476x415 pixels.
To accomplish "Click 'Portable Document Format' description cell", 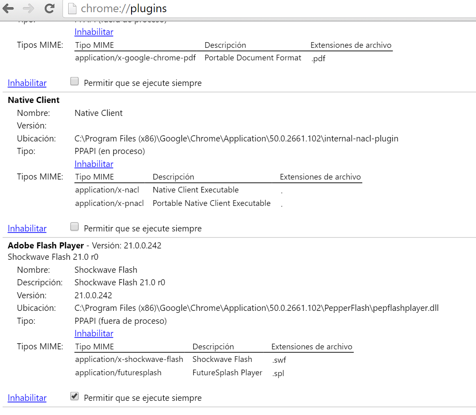I will (x=253, y=58).
